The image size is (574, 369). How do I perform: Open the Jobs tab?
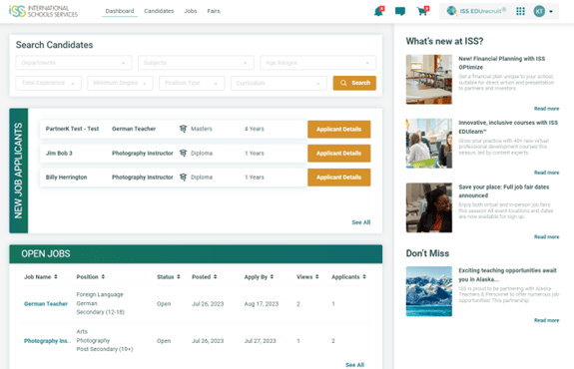191,11
